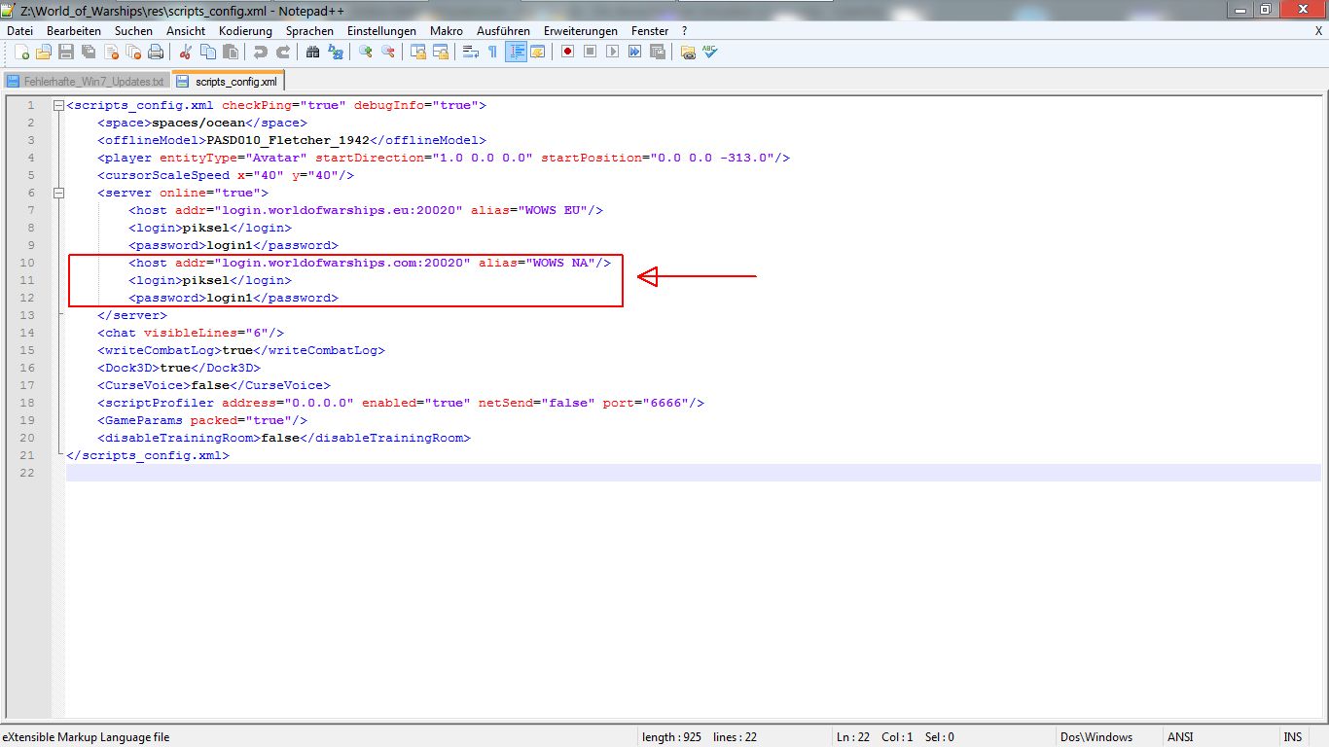Click the Stop recording macro icon
The image size is (1329, 747).
pyautogui.click(x=590, y=52)
